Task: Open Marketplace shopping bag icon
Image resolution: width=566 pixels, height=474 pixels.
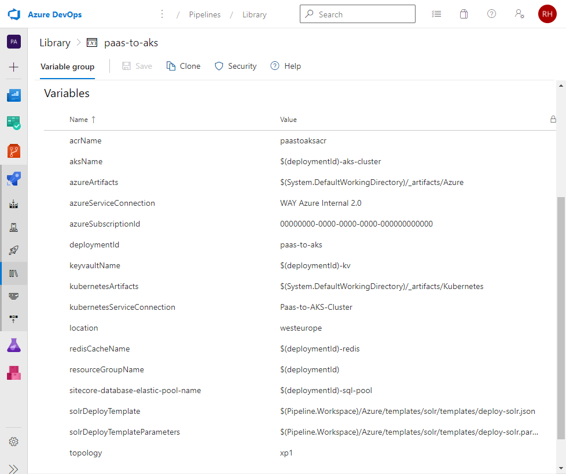Action: point(464,14)
